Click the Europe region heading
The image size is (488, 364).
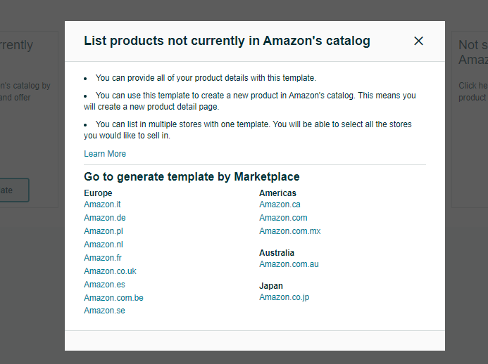98,193
